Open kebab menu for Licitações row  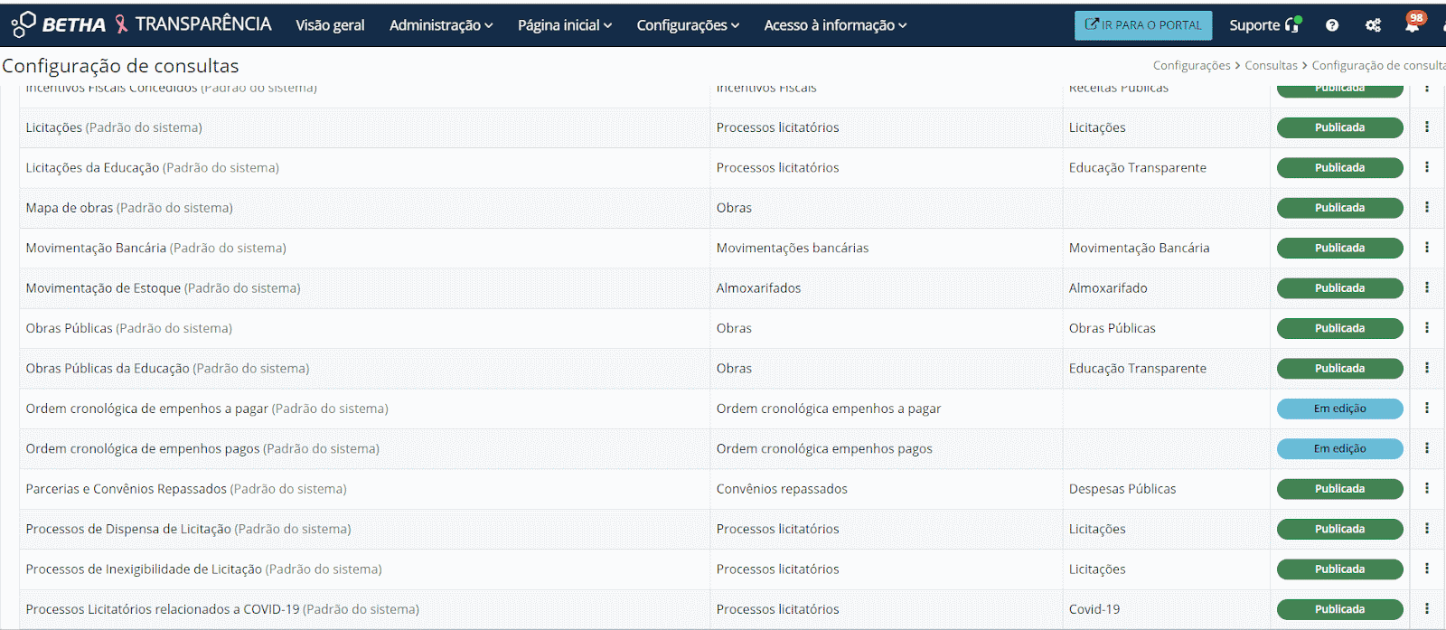point(1427,127)
